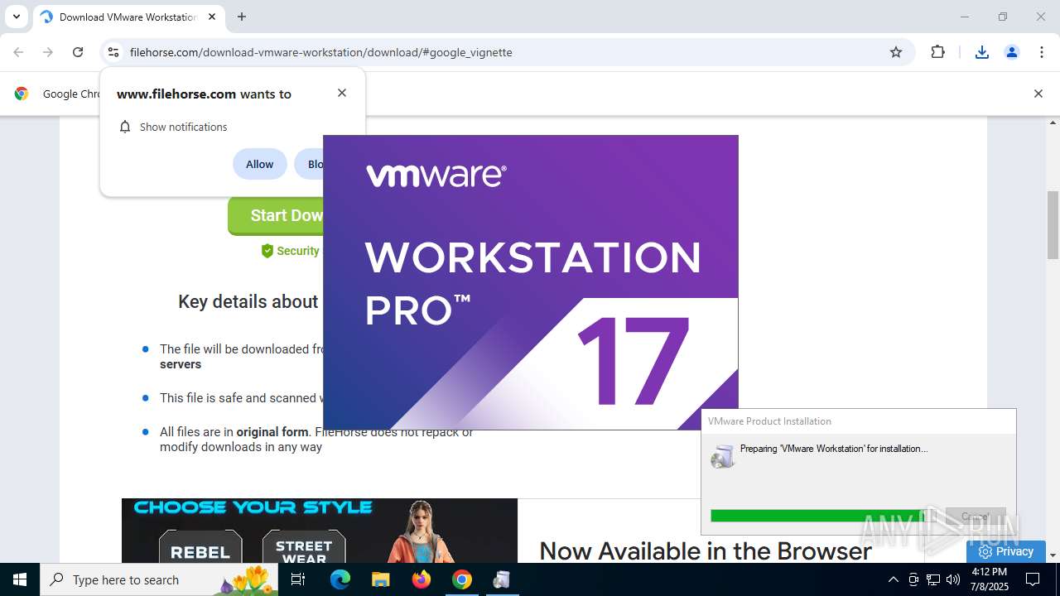The height and width of the screenshot is (596, 1060).
Task: Click the VMware Product Installation title
Action: [x=769, y=421]
